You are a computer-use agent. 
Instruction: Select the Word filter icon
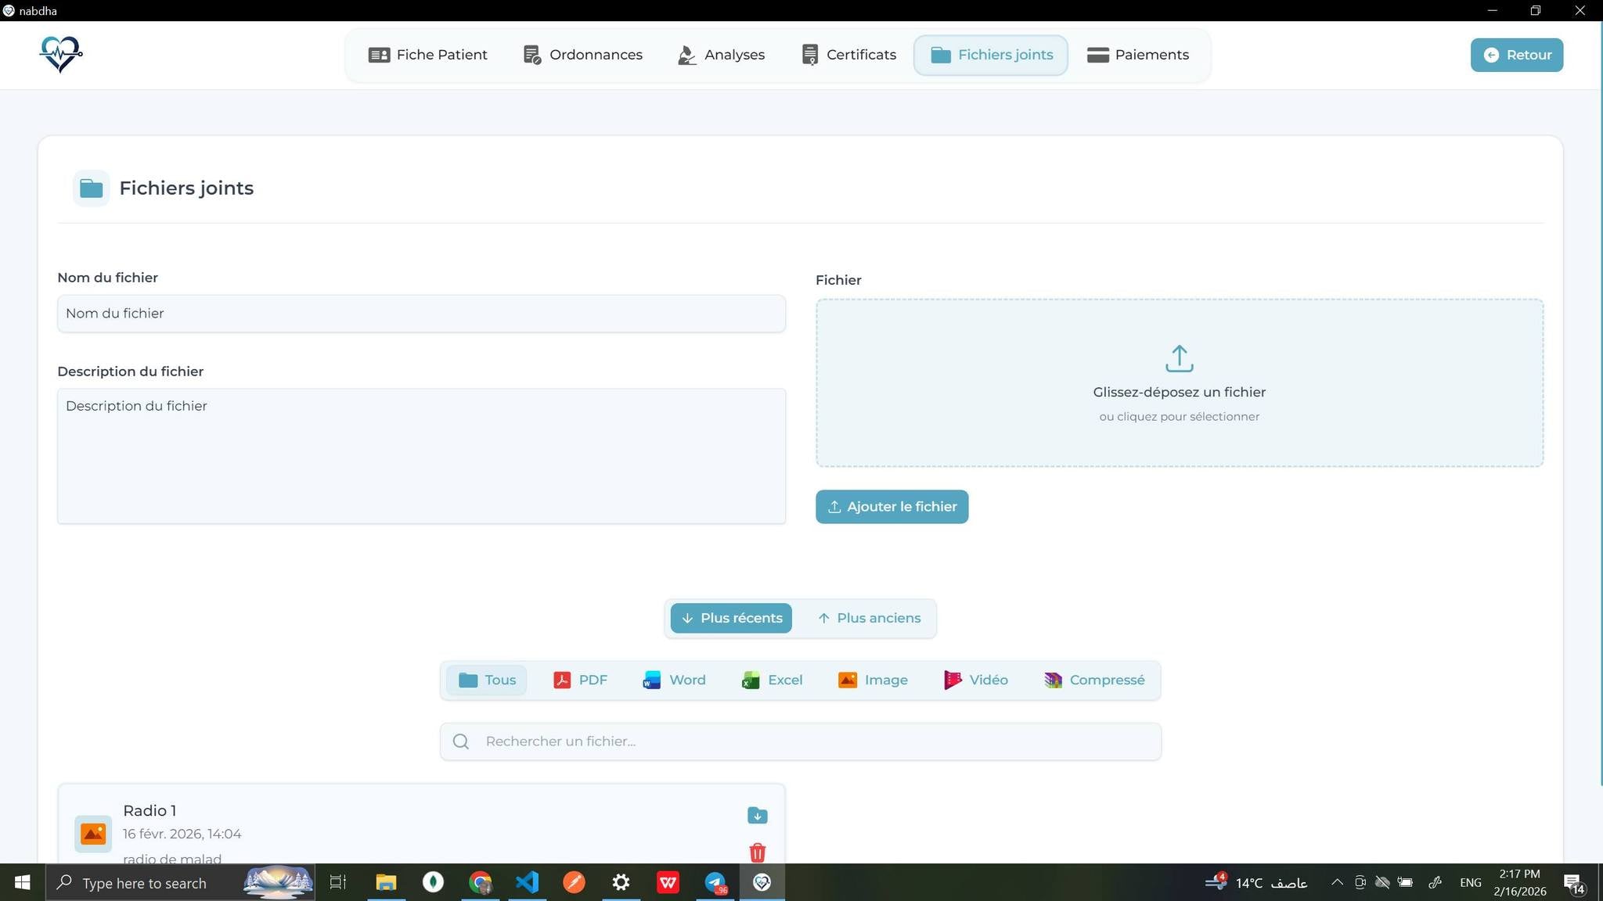point(673,680)
